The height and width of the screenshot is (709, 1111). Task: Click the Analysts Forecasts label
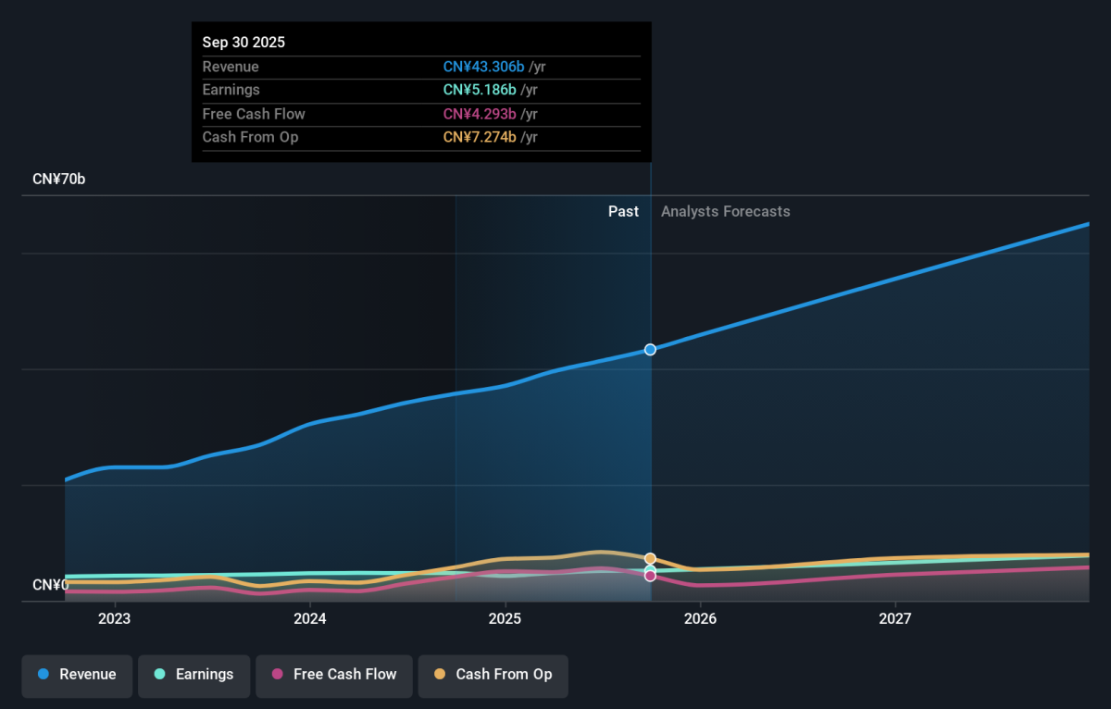pos(725,211)
